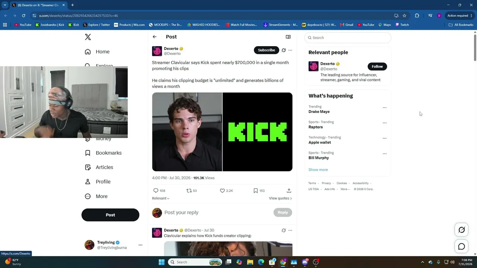Image resolution: width=477 pixels, height=268 pixels.
Task: Follow Dexerto in Relevant people
Action: 377,67
